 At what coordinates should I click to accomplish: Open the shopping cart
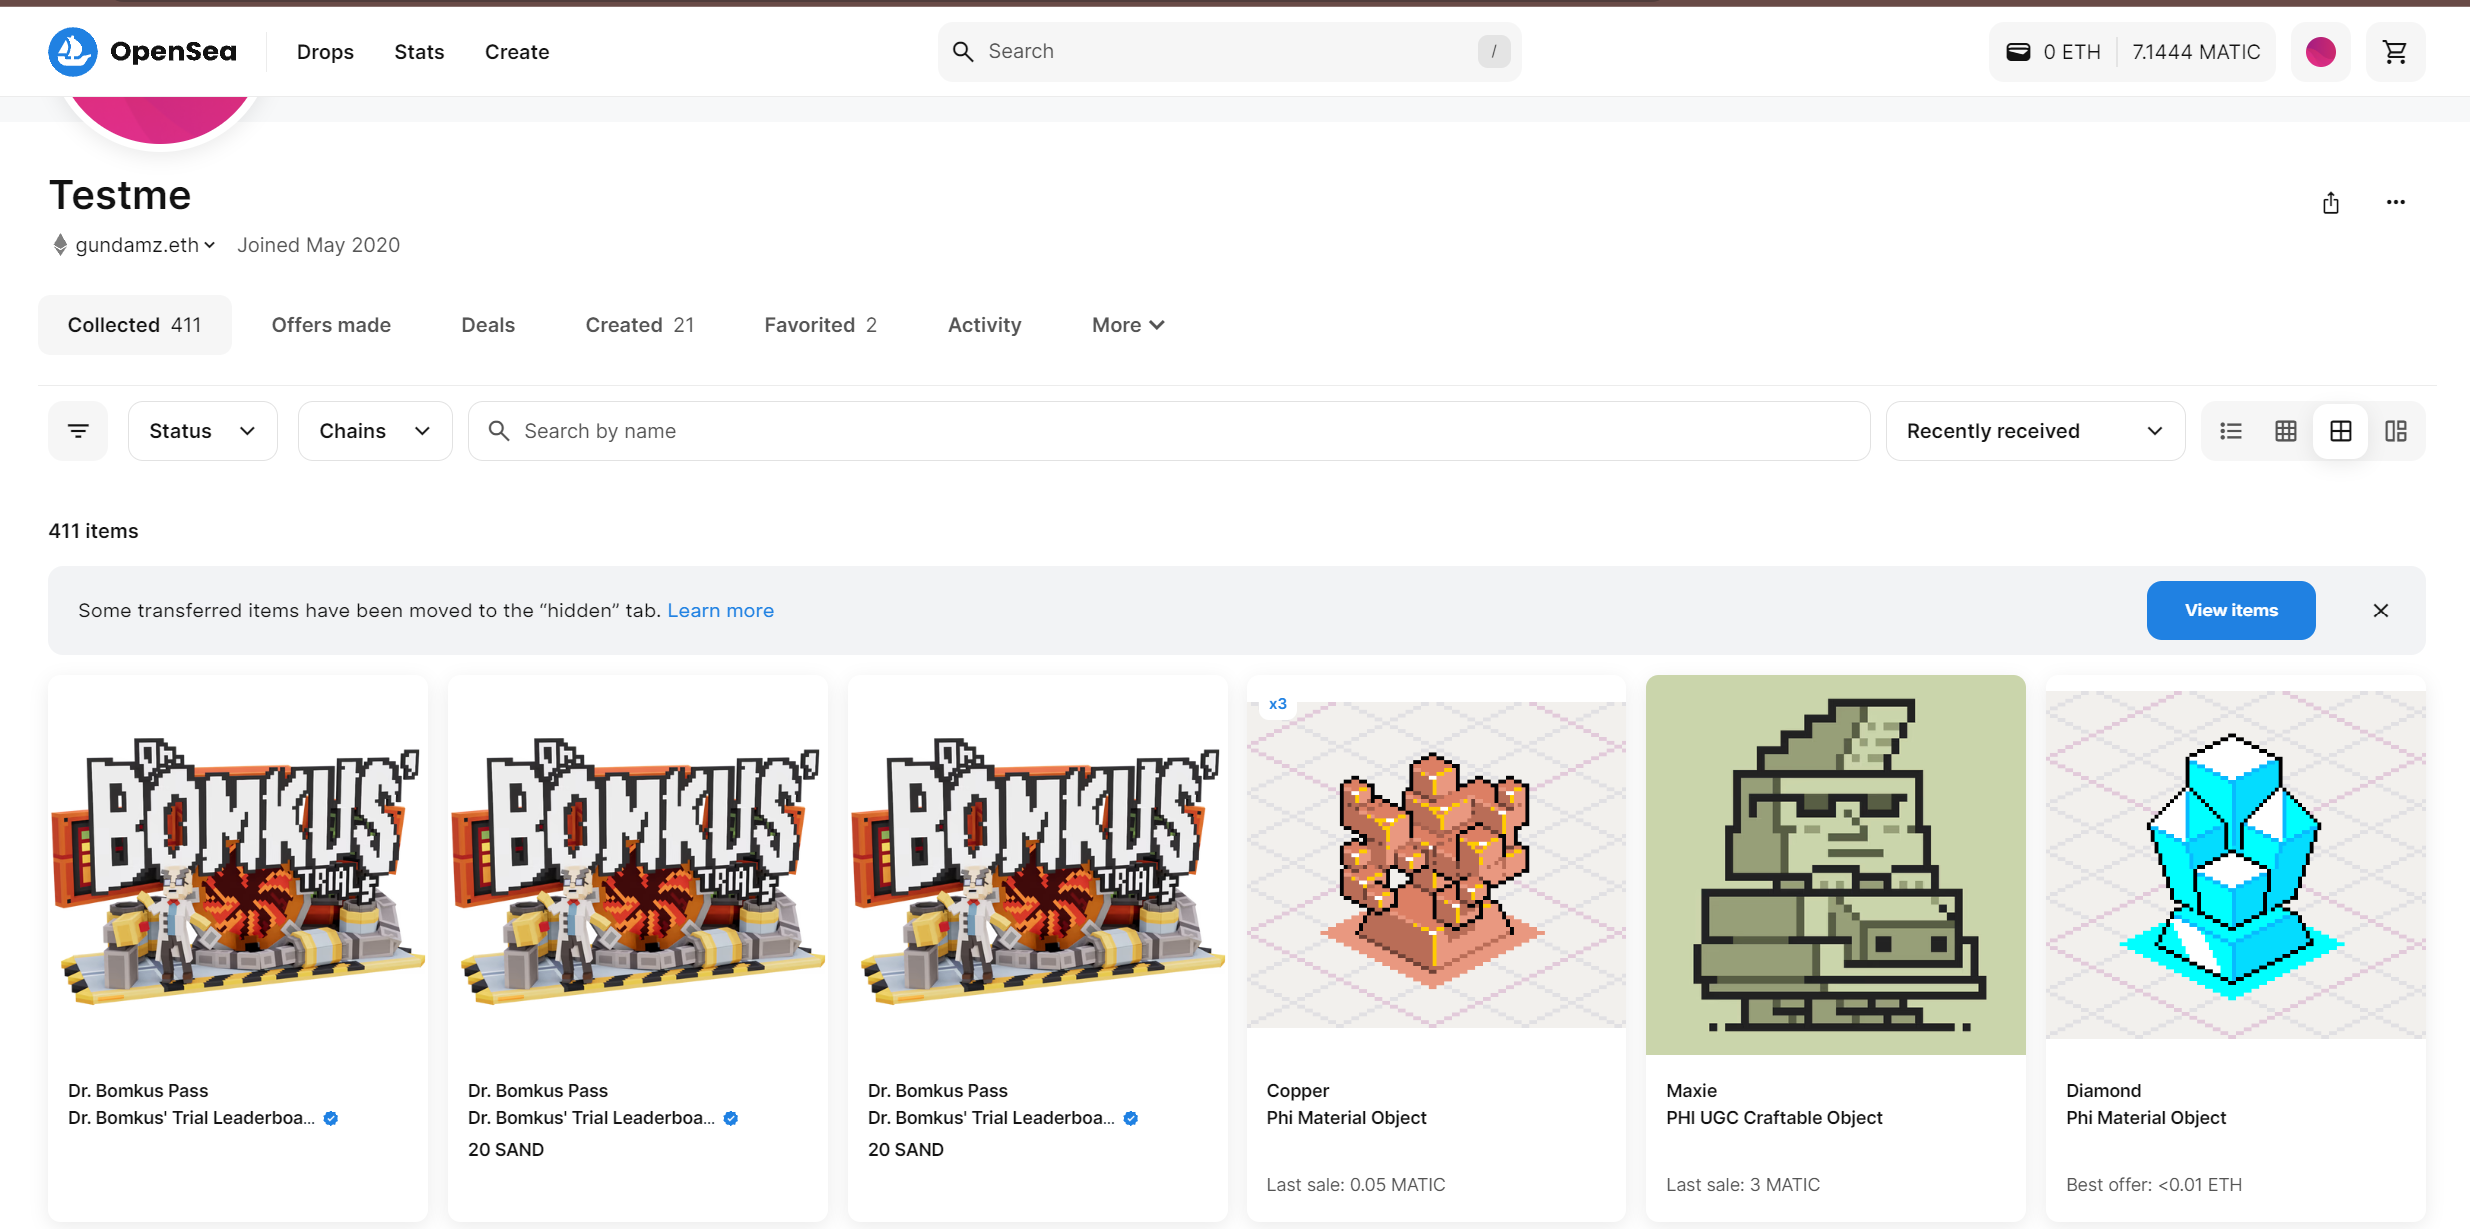pyautogui.click(x=2395, y=51)
